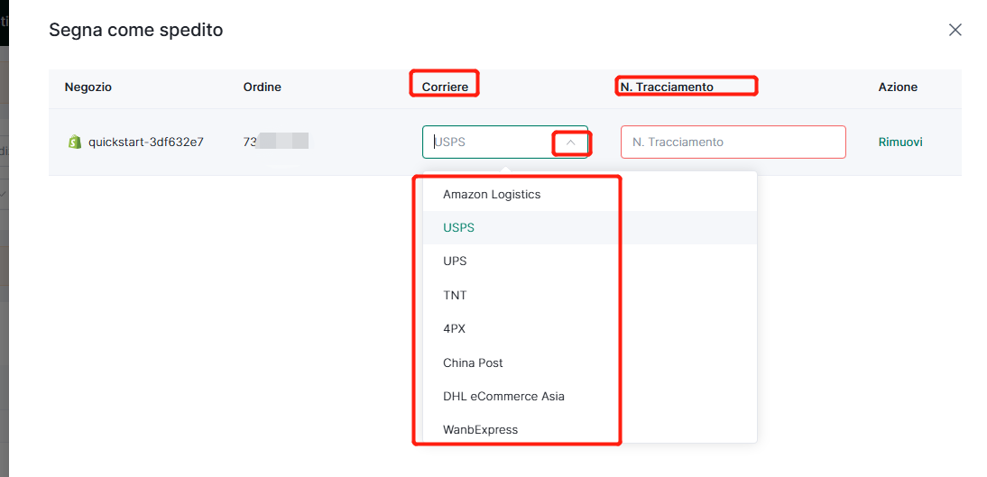Click the order number starting with 73
The image size is (987, 477).
pos(276,142)
